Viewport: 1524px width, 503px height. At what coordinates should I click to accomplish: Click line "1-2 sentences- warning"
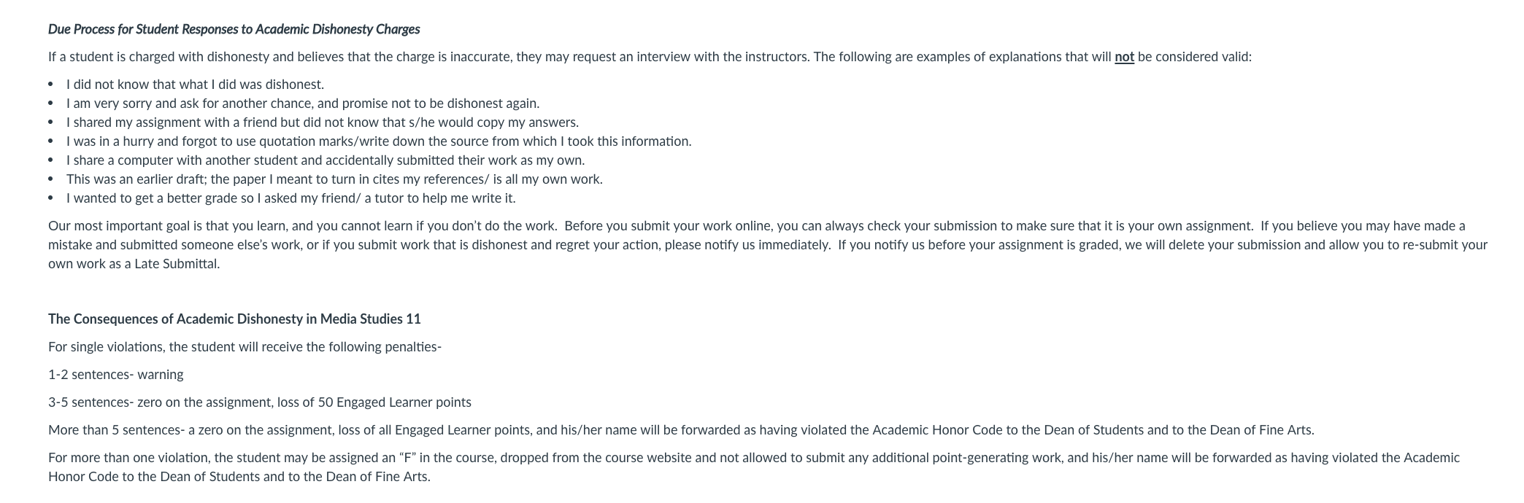click(116, 375)
